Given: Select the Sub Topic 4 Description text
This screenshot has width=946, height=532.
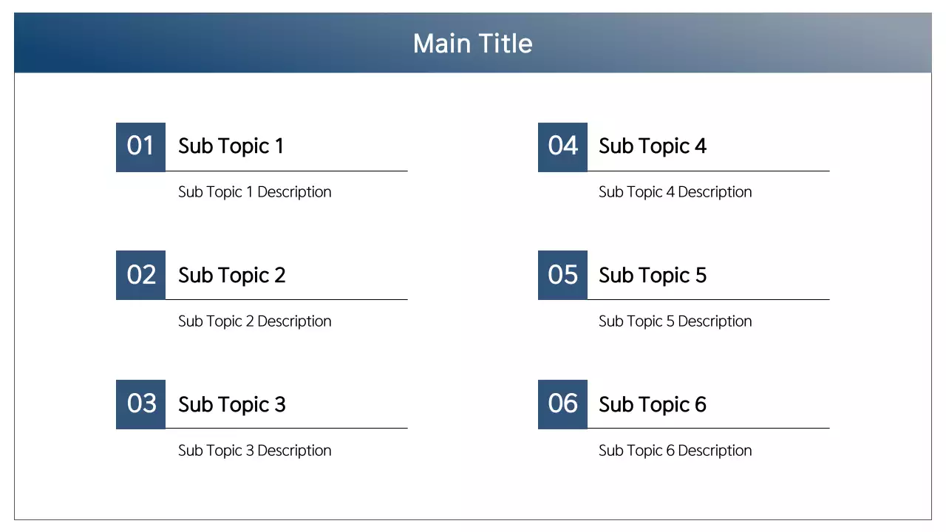Looking at the screenshot, I should click(675, 192).
